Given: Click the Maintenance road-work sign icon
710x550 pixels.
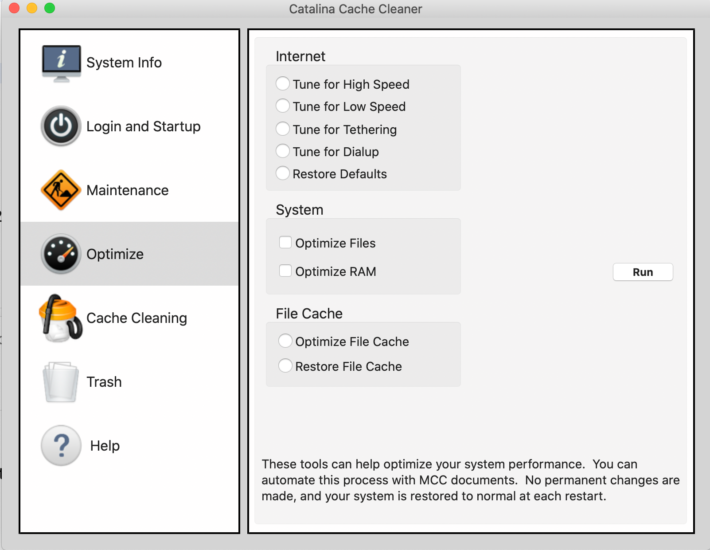Looking at the screenshot, I should (x=61, y=190).
